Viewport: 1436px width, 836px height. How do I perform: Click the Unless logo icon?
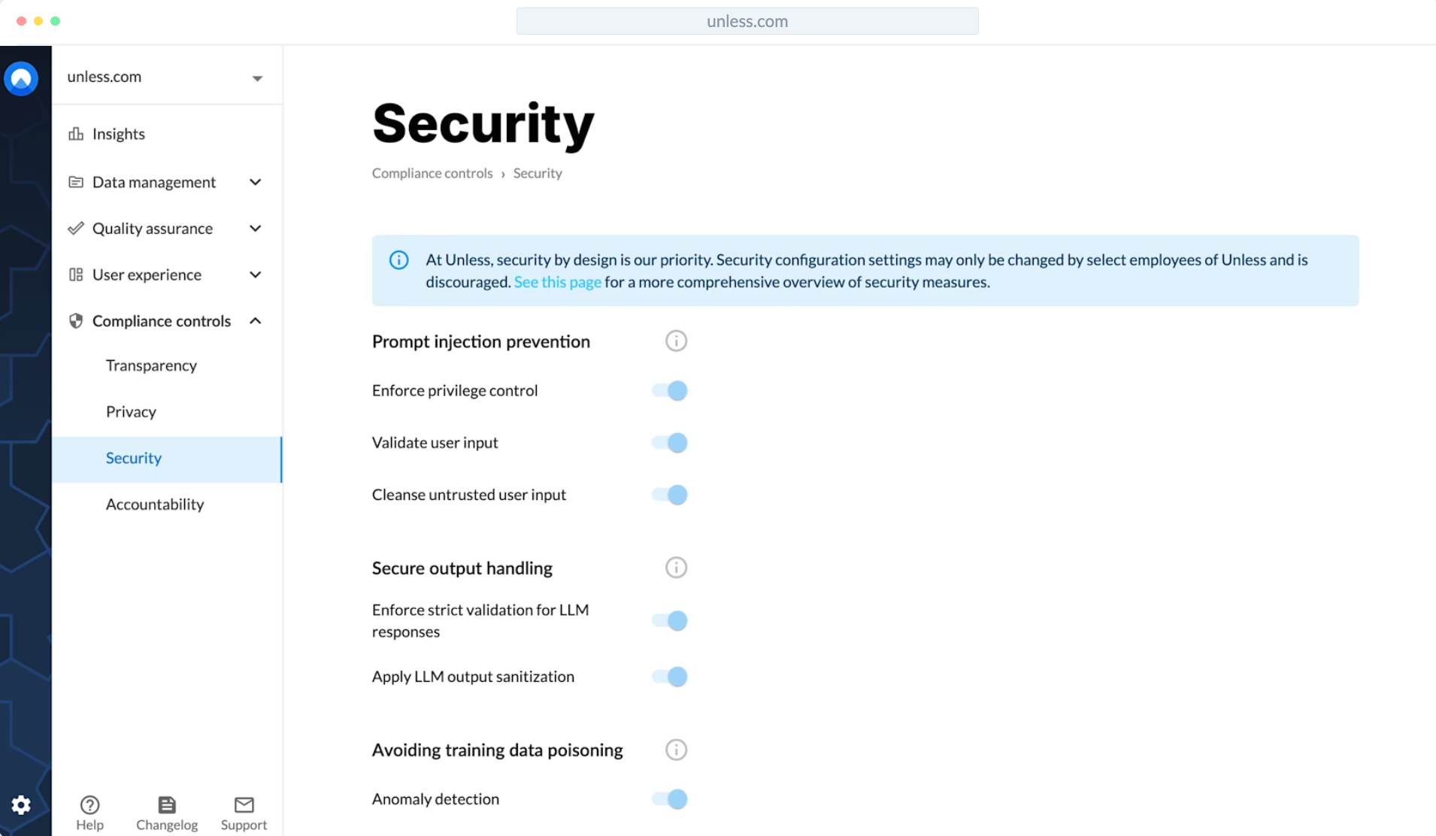click(21, 78)
